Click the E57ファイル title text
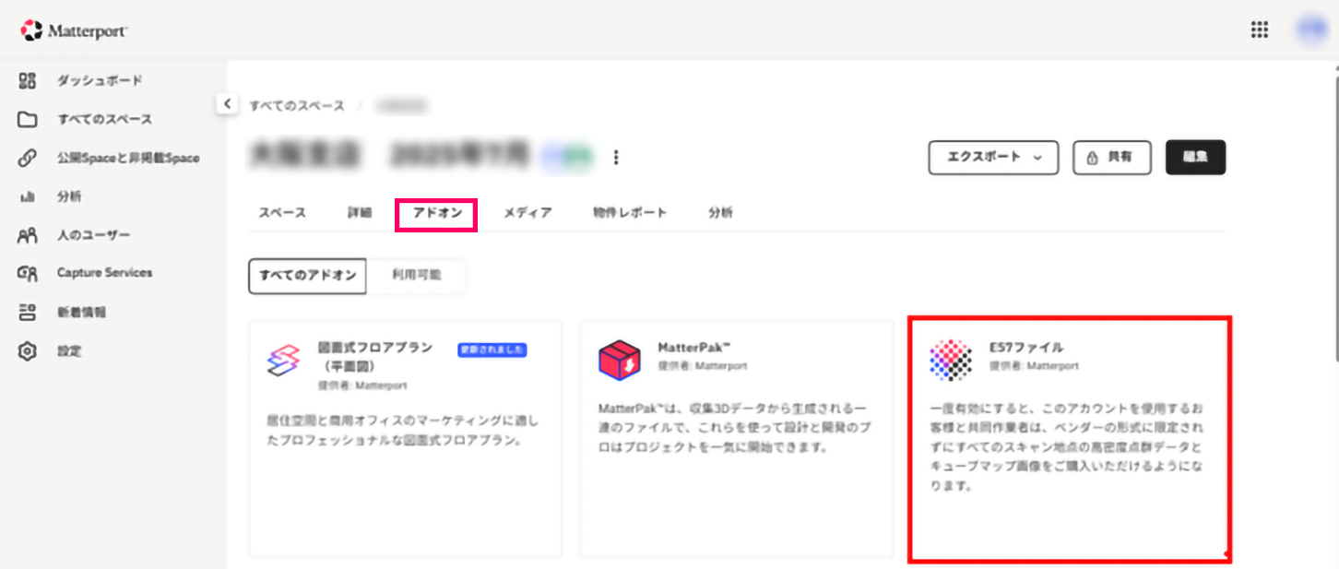Viewport: 1339px width, 569px height. pyautogui.click(x=1026, y=348)
